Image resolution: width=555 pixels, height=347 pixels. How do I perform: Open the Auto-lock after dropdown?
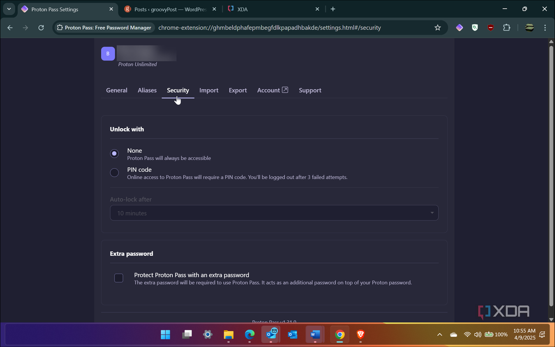point(274,213)
